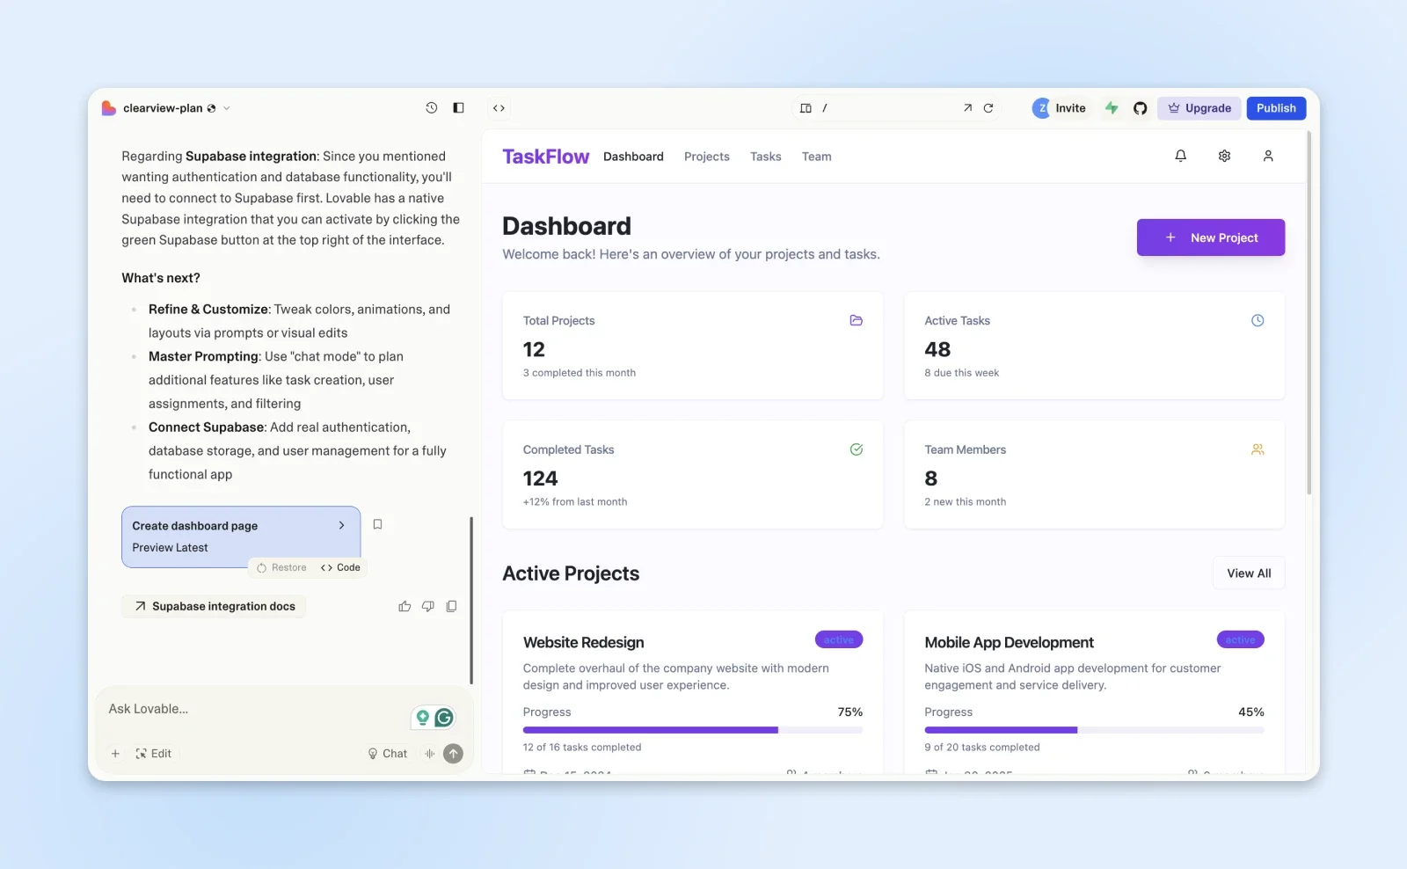Click the New Project button
Screen dimensions: 1407x869
tap(1211, 237)
